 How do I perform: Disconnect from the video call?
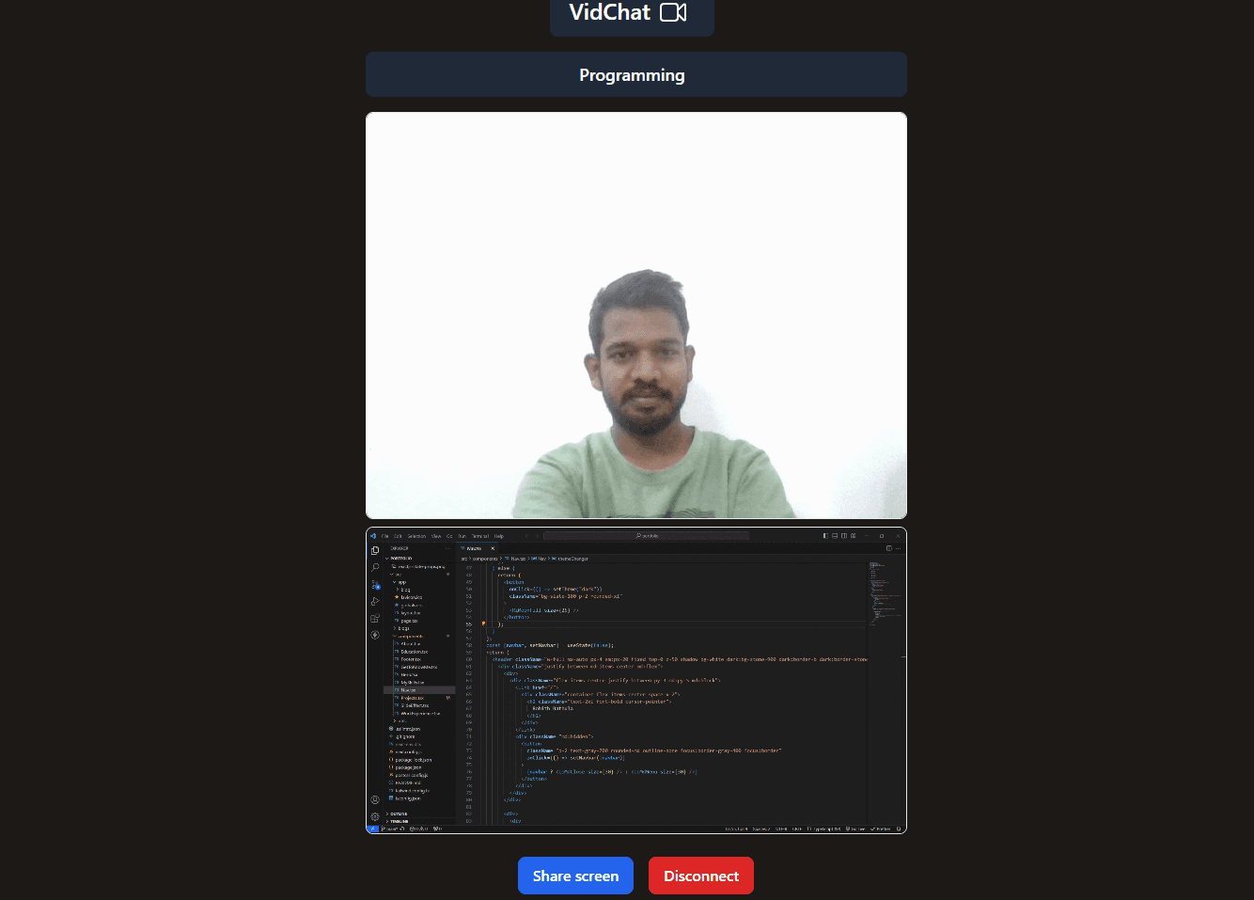701,876
